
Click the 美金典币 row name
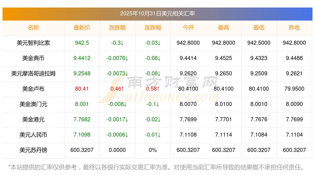click(33, 58)
